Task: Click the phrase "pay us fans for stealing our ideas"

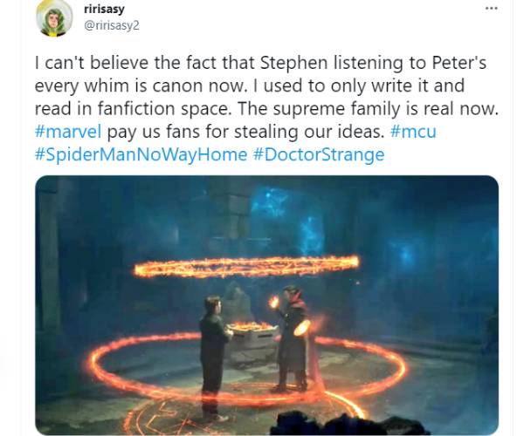Action: click(245, 132)
